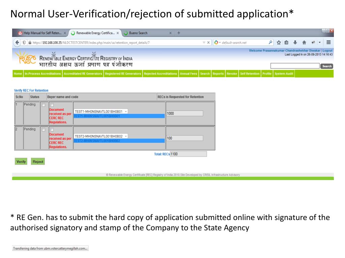Open In-Process Accreditations menu
The image size is (345, 258).
(43, 74)
